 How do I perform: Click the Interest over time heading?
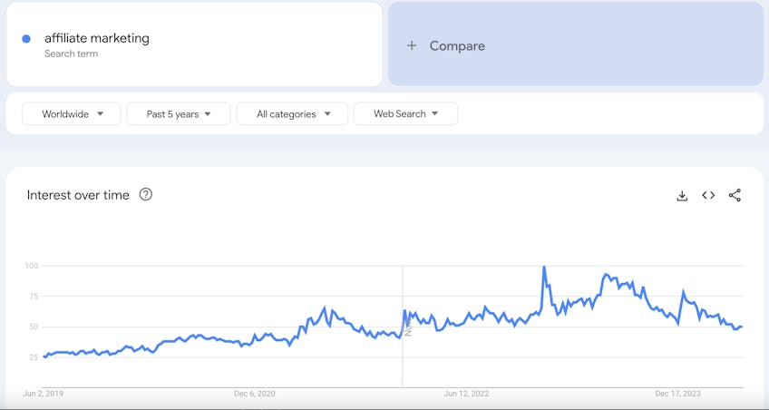78,195
